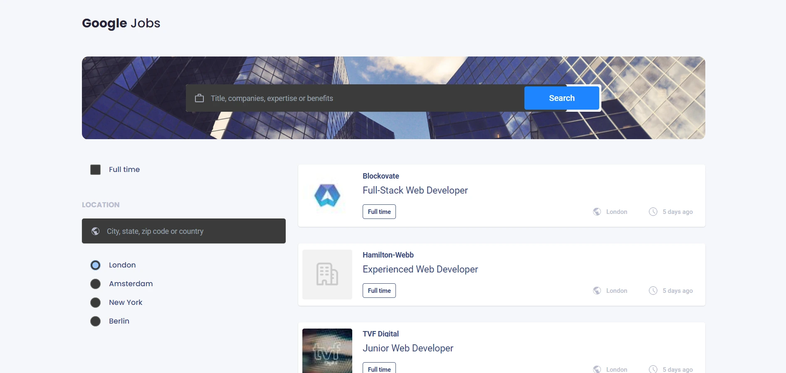Enable the Full time checkbox filter
The height and width of the screenshot is (373, 786).
point(96,169)
